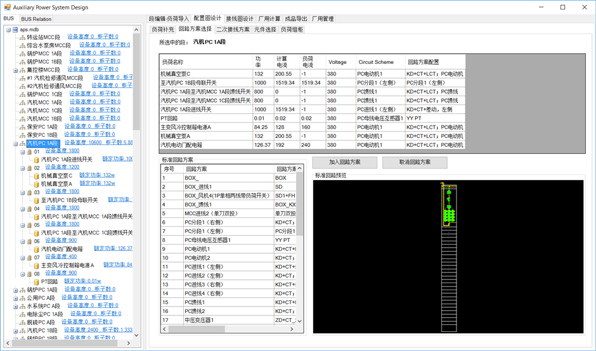The width and height of the screenshot is (596, 351).
Task: Expand the 集控楼MCC段 tree node
Action: [x=15, y=70]
